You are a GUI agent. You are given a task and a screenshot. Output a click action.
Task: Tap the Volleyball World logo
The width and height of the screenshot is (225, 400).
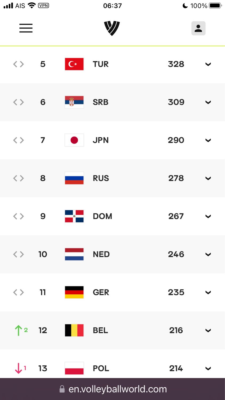point(112,28)
